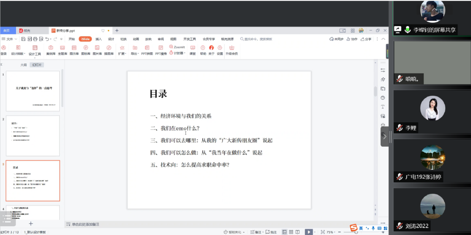Open the 导出 export dropdown
This screenshot has height=235, width=471.
pyautogui.click(x=135, y=50)
